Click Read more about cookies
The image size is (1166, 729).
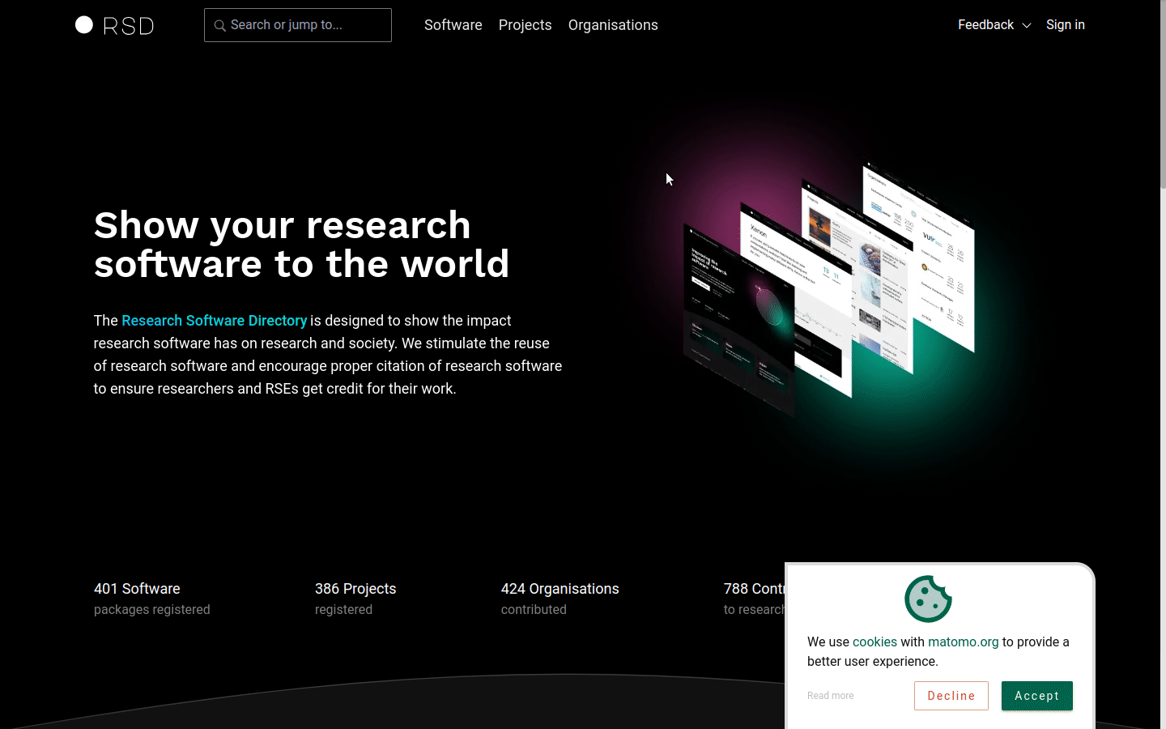tap(830, 696)
